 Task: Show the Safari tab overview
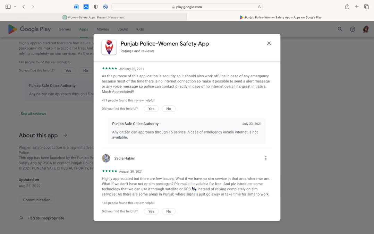pyautogui.click(x=366, y=7)
